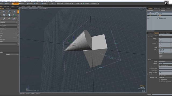Click the rightmost transform icon in third row

14,18
